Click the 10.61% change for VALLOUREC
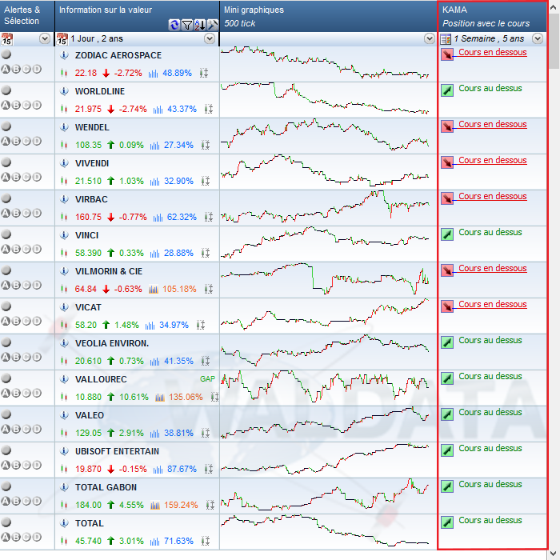The height and width of the screenshot is (560, 560). 134,397
